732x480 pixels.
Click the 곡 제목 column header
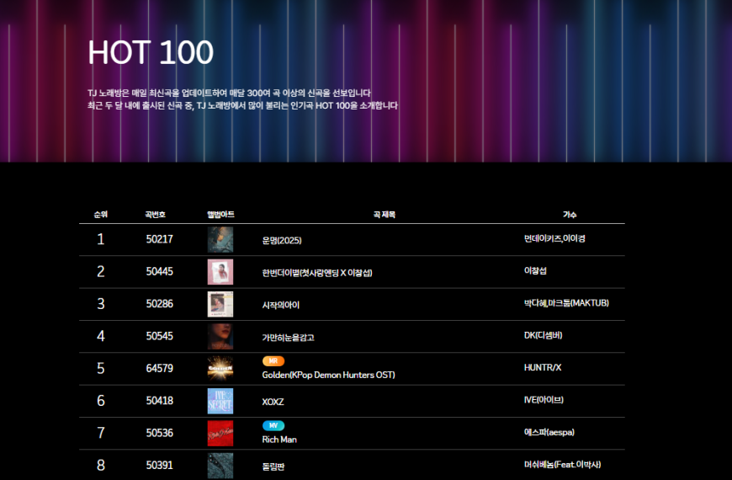point(385,215)
